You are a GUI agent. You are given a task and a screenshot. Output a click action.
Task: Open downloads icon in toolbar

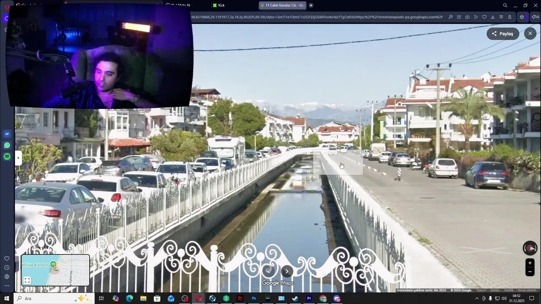(493, 17)
